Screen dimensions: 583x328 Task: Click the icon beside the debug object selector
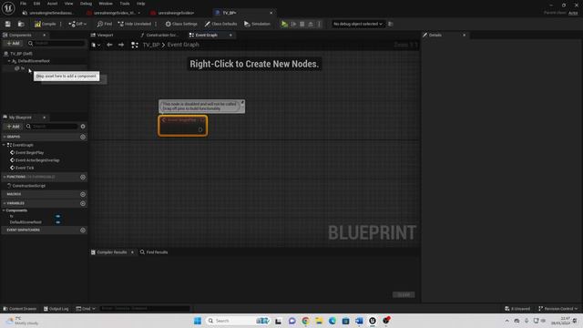391,24
